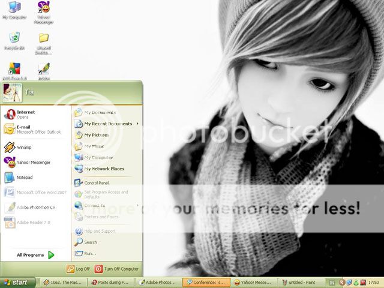Select Yahoo! Messenger desktop shortcut

(44, 12)
